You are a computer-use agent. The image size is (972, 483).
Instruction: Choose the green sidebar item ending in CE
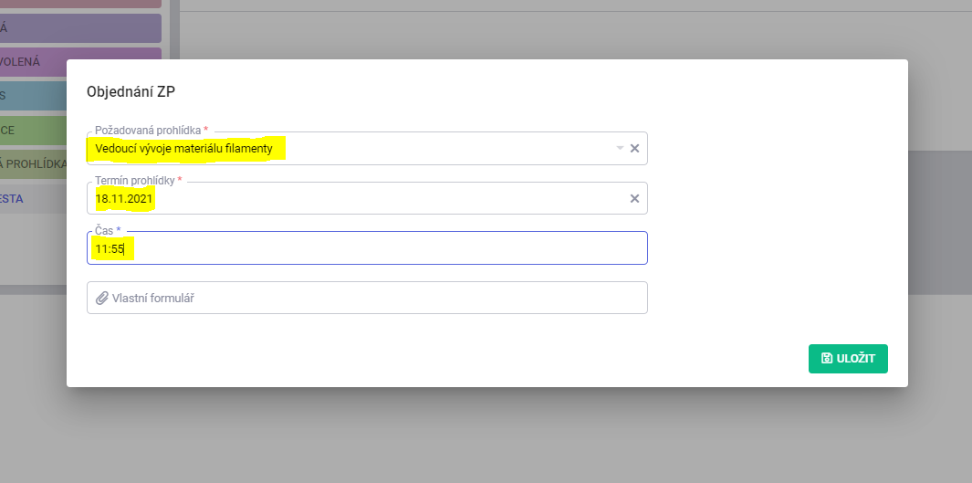[x=34, y=131]
